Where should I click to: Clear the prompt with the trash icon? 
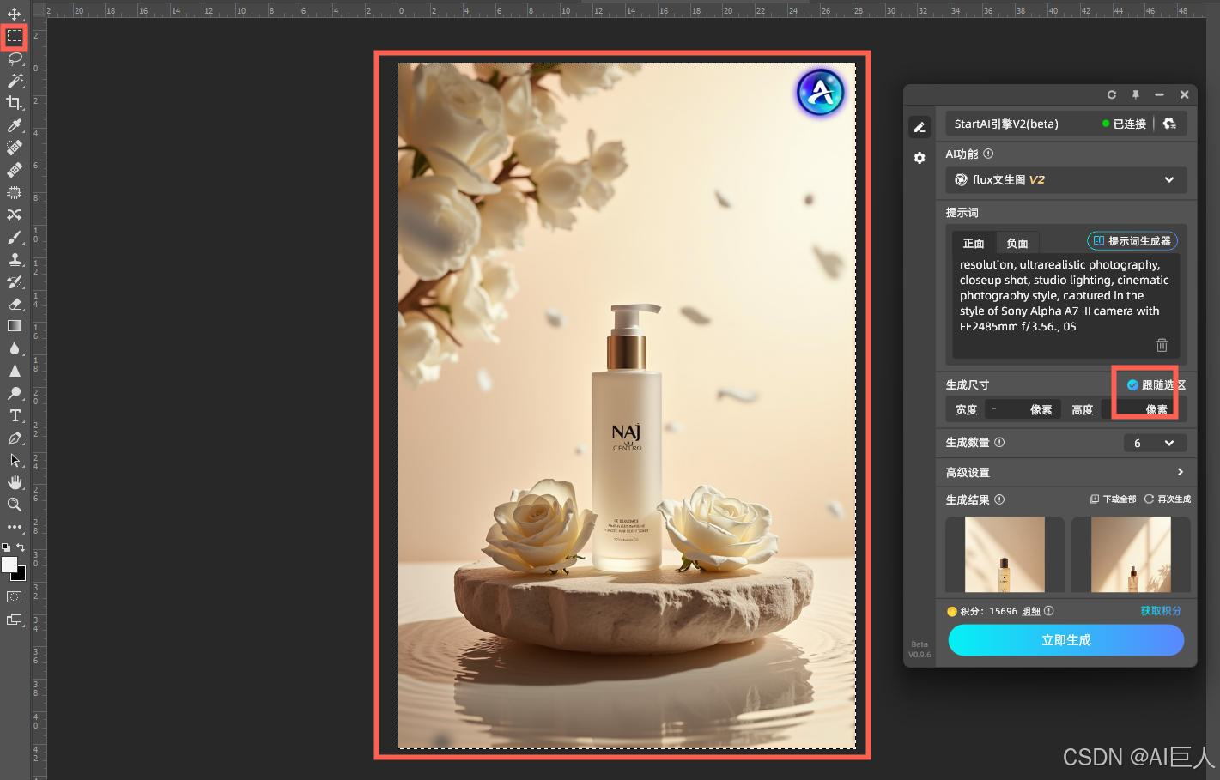[1162, 345]
